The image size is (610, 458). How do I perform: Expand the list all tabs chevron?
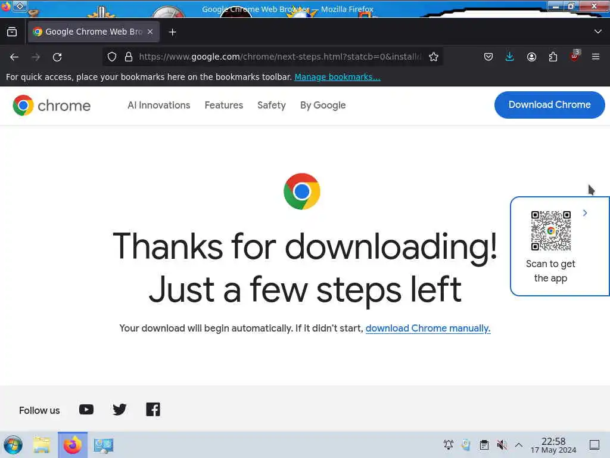click(598, 32)
